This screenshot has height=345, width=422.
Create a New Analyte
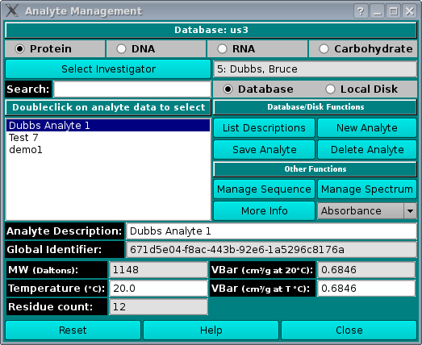[x=367, y=128]
